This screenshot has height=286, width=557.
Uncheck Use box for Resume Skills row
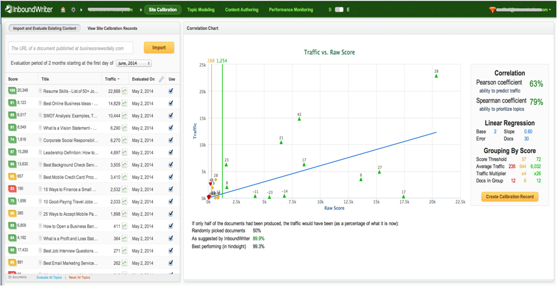[171, 91]
